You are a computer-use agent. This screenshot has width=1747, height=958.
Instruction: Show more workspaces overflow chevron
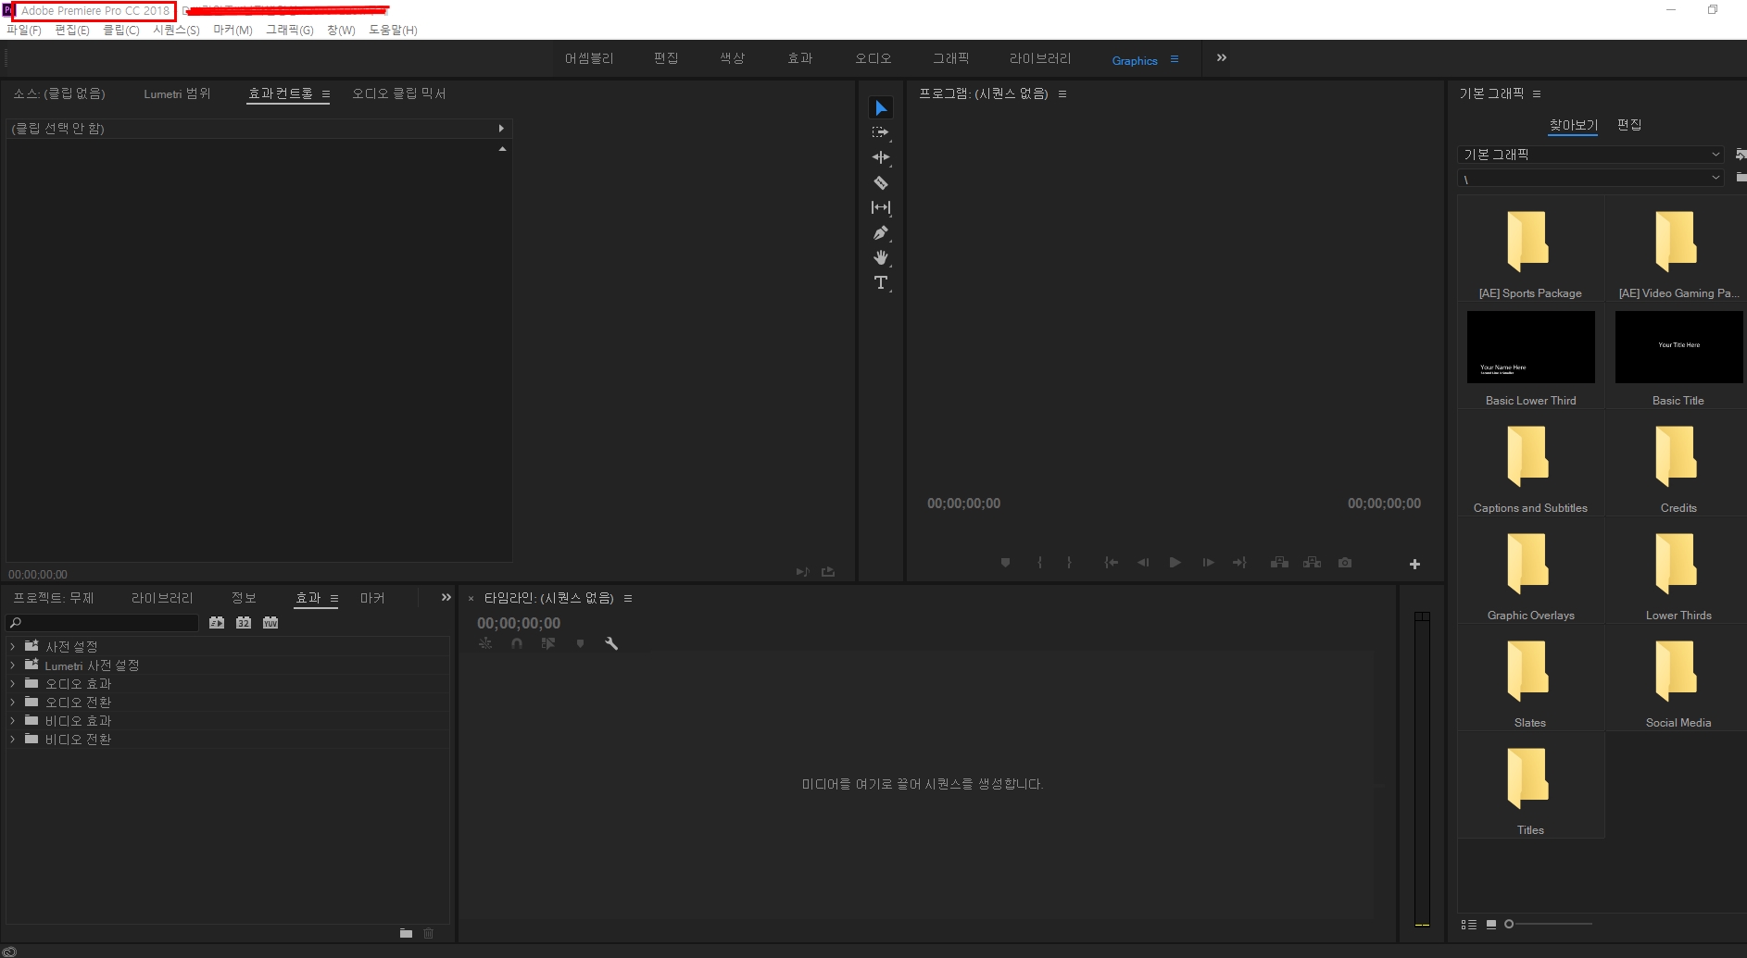[x=1222, y=58]
